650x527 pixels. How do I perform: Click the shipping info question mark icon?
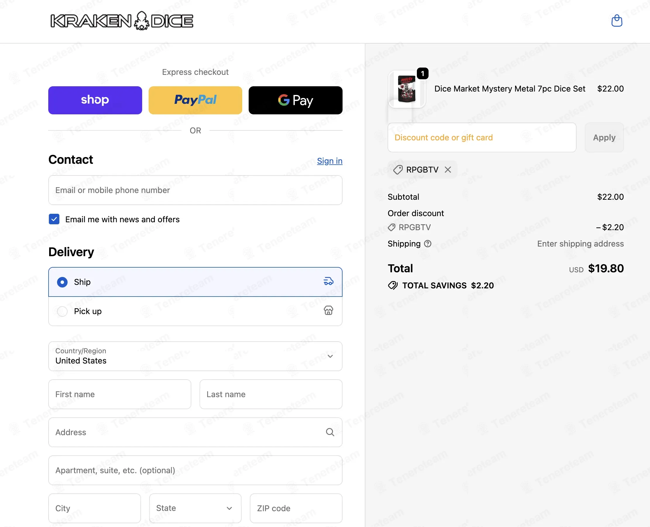427,244
